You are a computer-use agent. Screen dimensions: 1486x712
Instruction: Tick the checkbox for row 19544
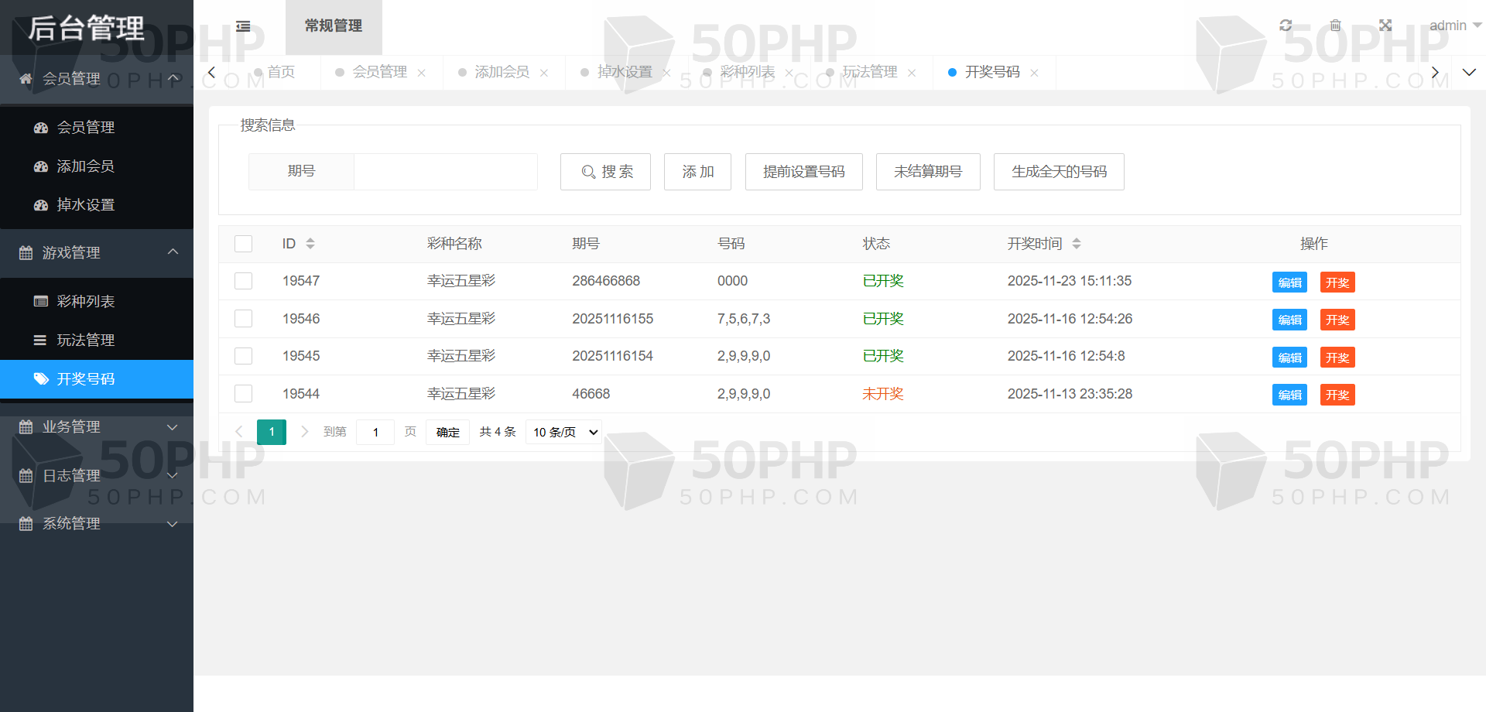click(x=244, y=394)
